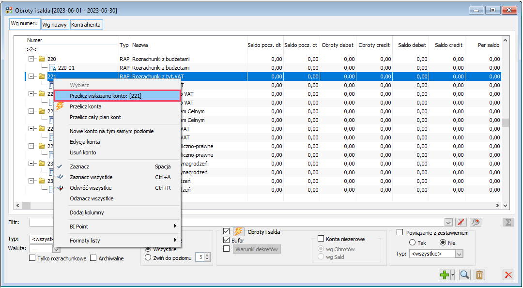523x288 pixels.
Task: Click the Typ column header
Action: (125, 45)
